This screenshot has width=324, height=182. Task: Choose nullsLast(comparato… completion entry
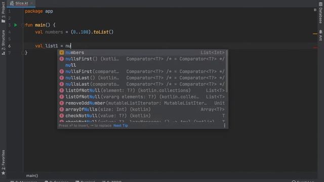[142, 84]
